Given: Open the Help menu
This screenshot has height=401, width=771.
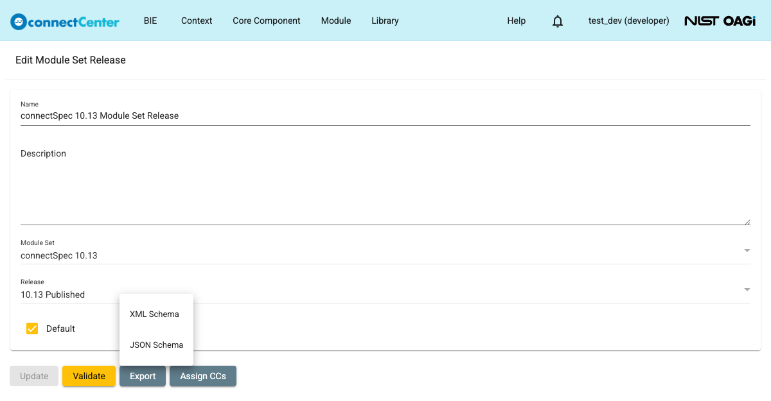Looking at the screenshot, I should (x=517, y=21).
